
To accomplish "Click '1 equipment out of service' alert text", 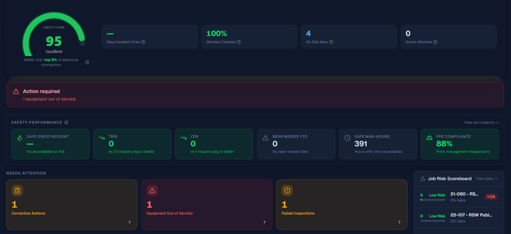I will coord(49,99).
